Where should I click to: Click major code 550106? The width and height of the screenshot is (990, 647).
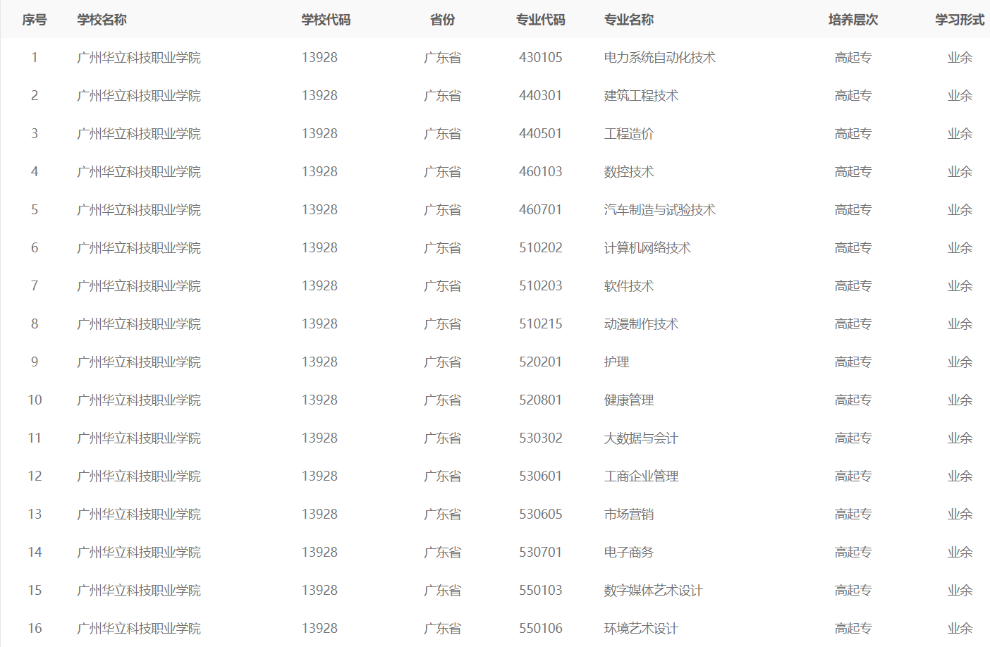(x=541, y=629)
